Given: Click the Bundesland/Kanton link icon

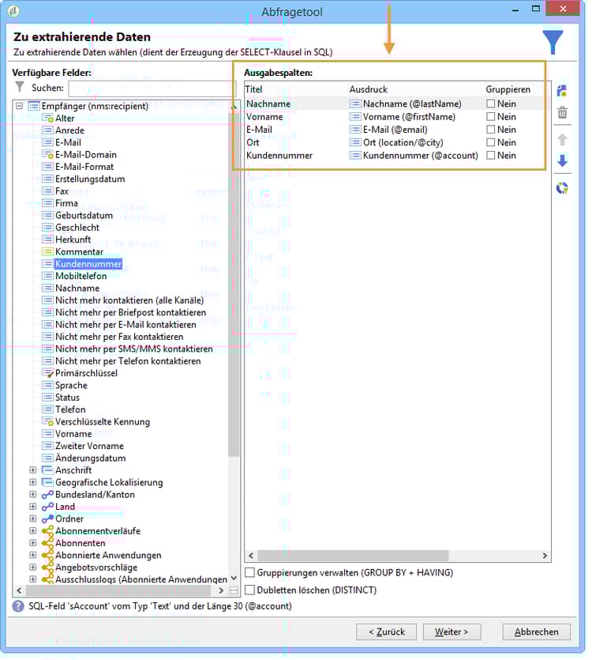Looking at the screenshot, I should [x=47, y=495].
